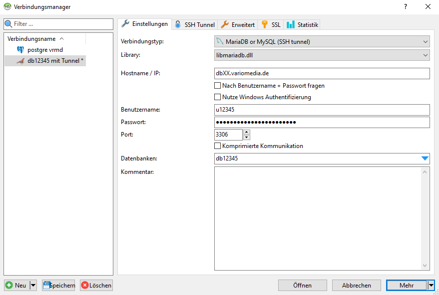
Task: Click into the Filter search field
Action: (x=58, y=24)
